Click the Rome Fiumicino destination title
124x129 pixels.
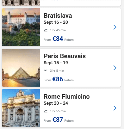pos(67,96)
